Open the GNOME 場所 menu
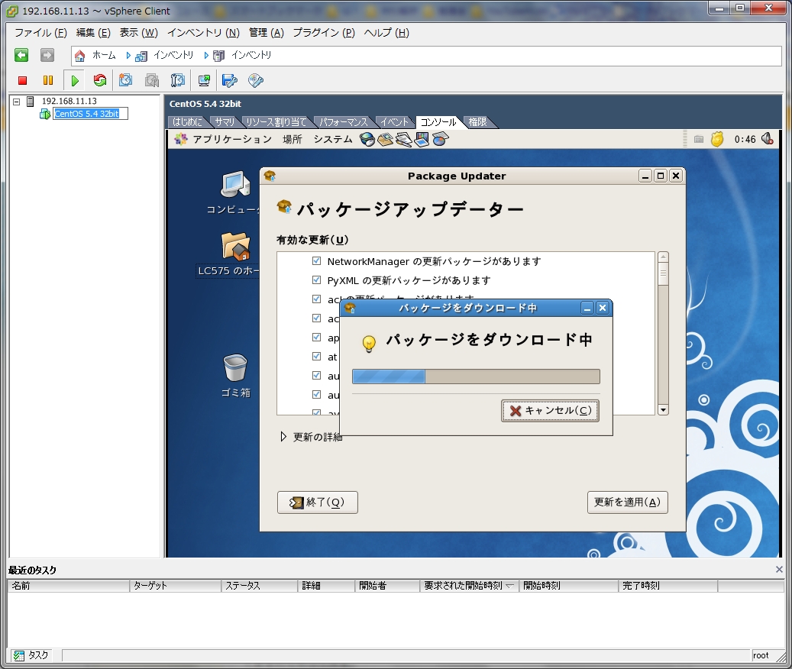 tap(292, 139)
